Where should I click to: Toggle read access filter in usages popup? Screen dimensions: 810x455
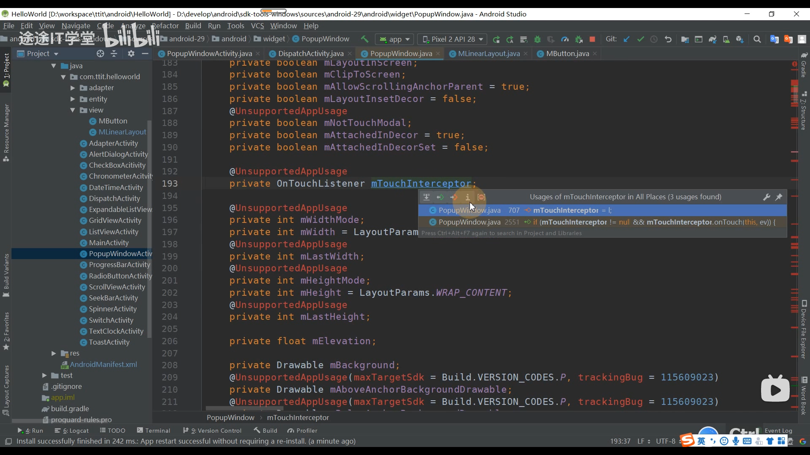440,197
